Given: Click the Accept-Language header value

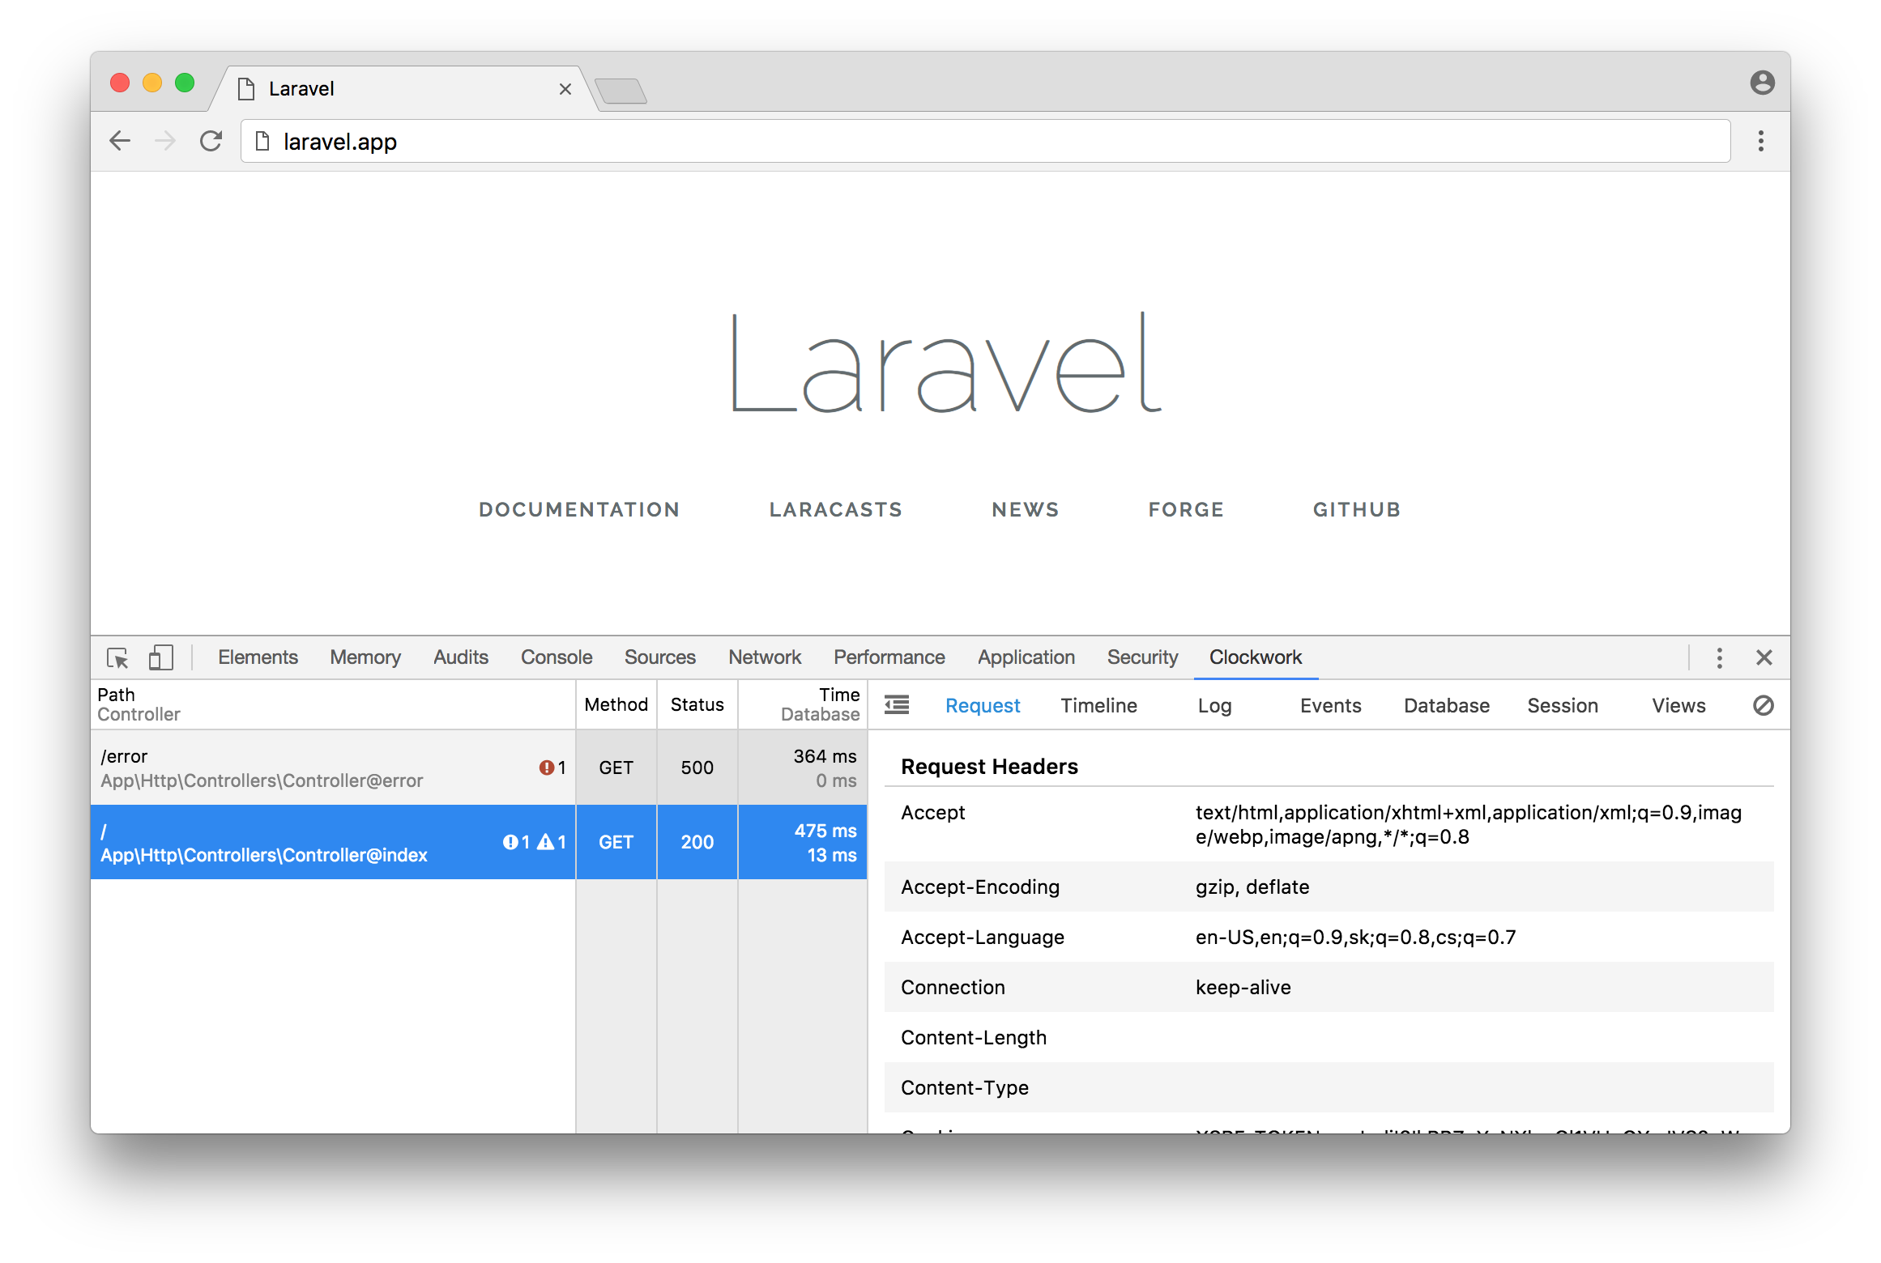Looking at the screenshot, I should 1355,937.
